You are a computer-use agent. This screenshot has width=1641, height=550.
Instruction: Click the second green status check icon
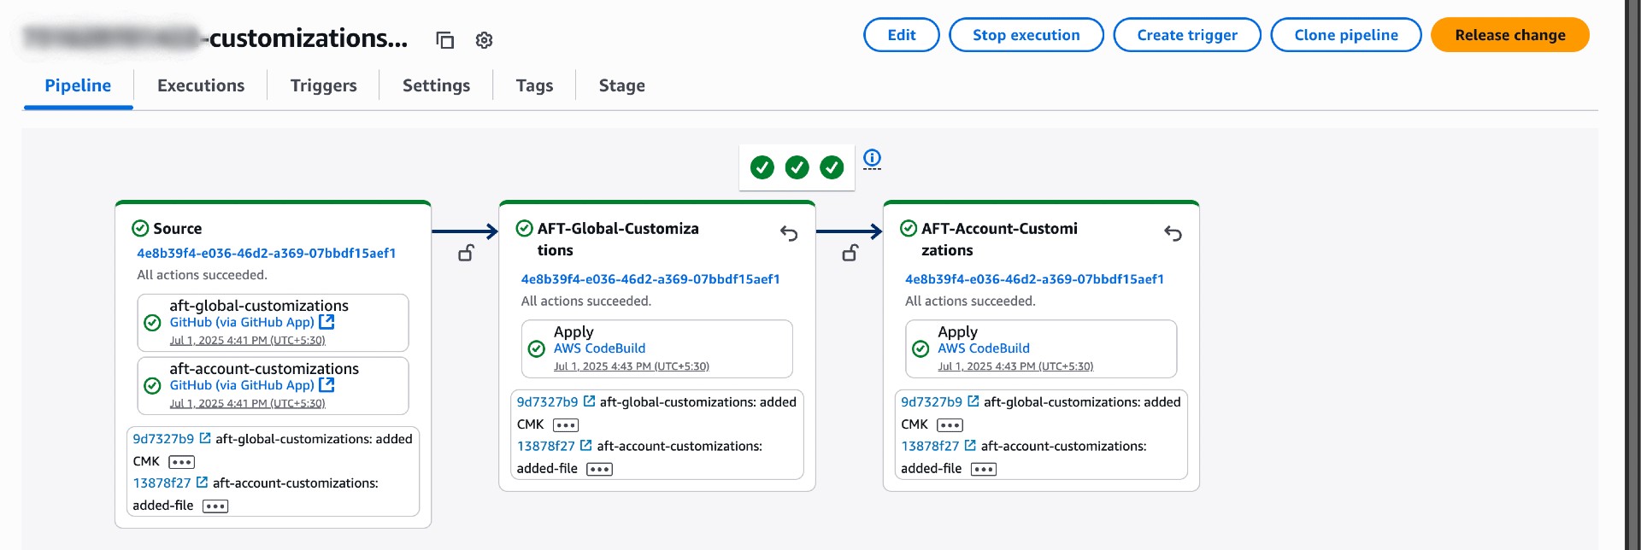tap(797, 167)
